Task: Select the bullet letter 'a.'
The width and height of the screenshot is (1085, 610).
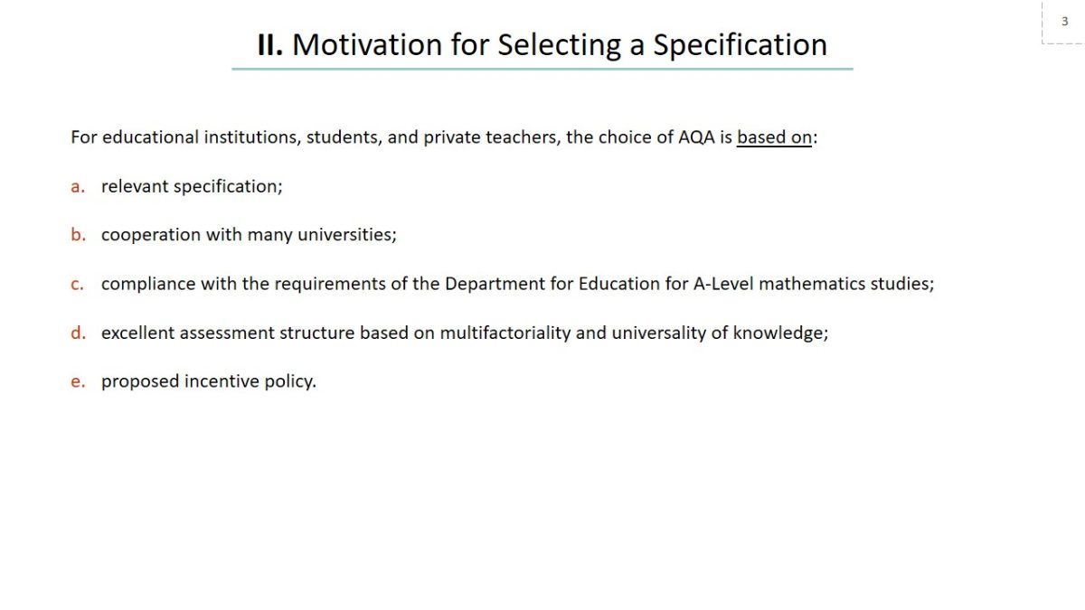Action: tap(78, 186)
